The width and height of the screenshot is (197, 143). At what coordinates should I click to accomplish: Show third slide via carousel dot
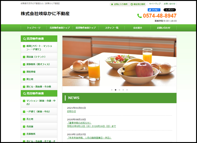(x=119, y=90)
